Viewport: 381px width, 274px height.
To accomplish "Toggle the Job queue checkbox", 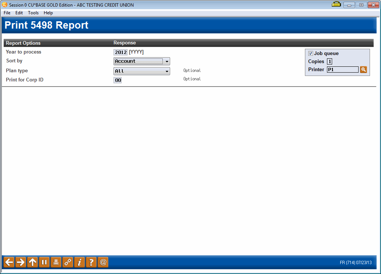I will 310,53.
